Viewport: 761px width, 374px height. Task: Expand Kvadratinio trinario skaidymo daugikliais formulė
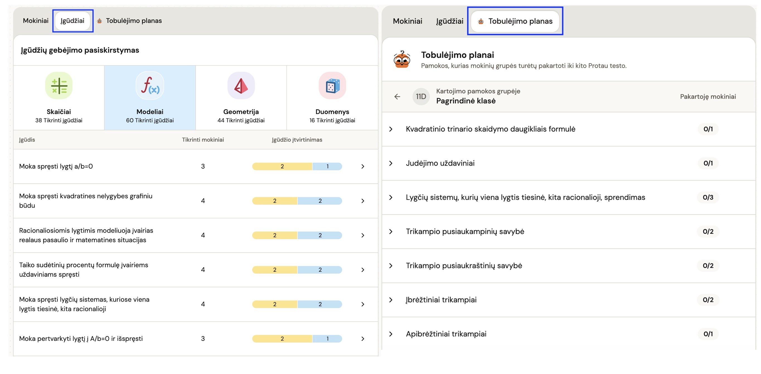pyautogui.click(x=391, y=129)
